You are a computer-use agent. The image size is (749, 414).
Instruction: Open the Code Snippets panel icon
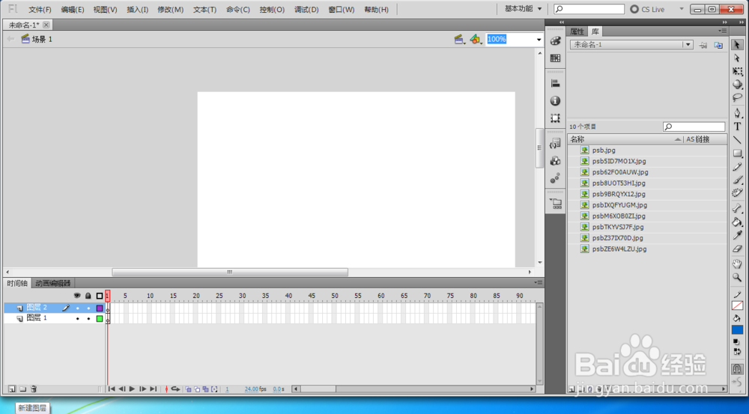[555, 143]
